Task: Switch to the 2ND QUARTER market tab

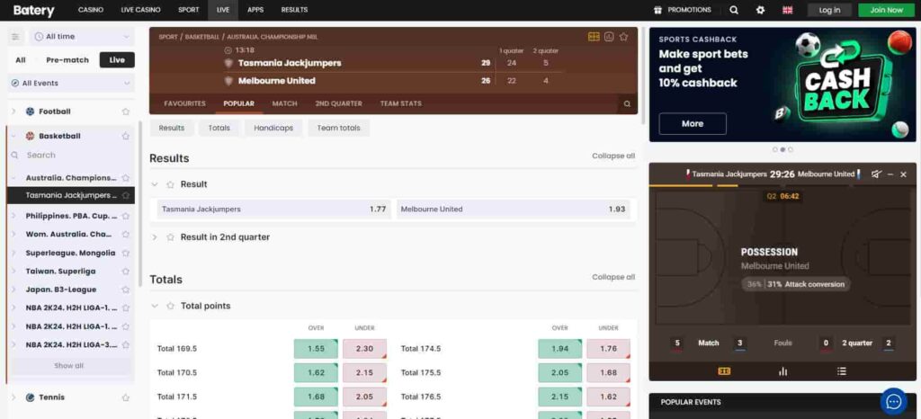Action: coord(338,104)
